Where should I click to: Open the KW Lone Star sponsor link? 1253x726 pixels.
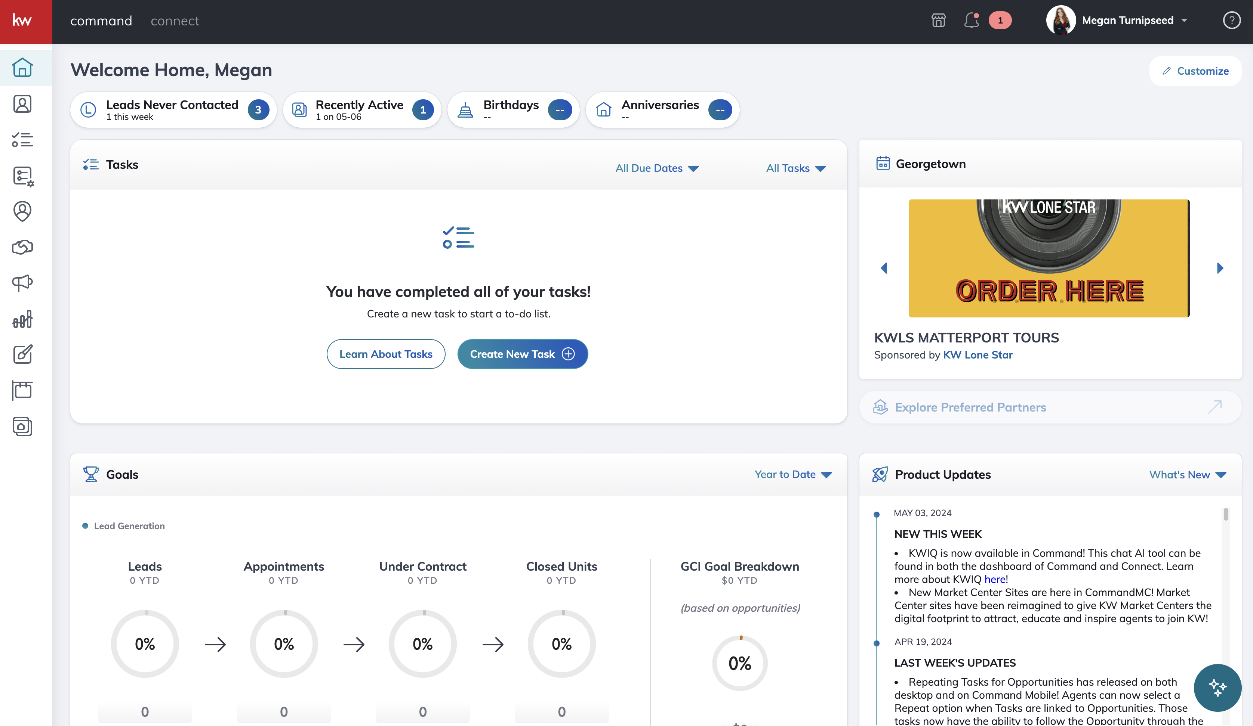(x=978, y=355)
